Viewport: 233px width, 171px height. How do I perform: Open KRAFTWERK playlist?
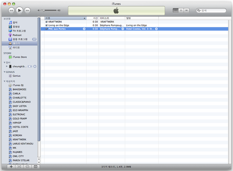coord(19,139)
